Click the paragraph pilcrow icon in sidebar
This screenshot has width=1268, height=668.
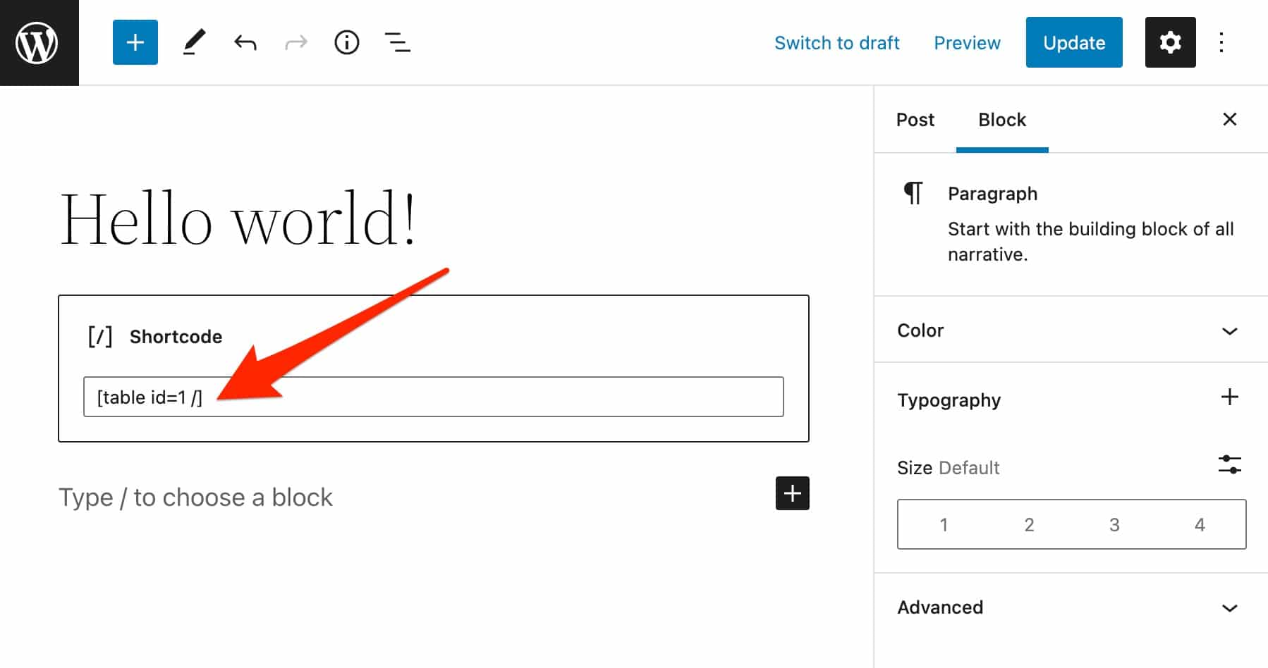[x=913, y=193]
